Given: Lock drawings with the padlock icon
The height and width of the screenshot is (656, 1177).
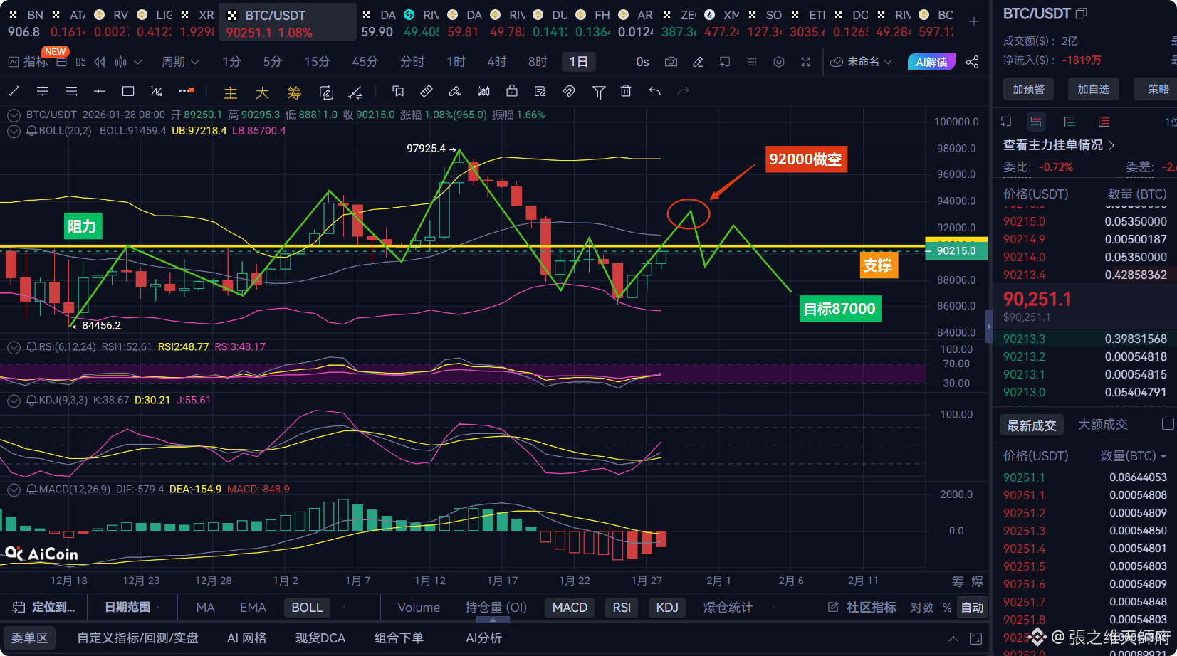Looking at the screenshot, I should (512, 91).
